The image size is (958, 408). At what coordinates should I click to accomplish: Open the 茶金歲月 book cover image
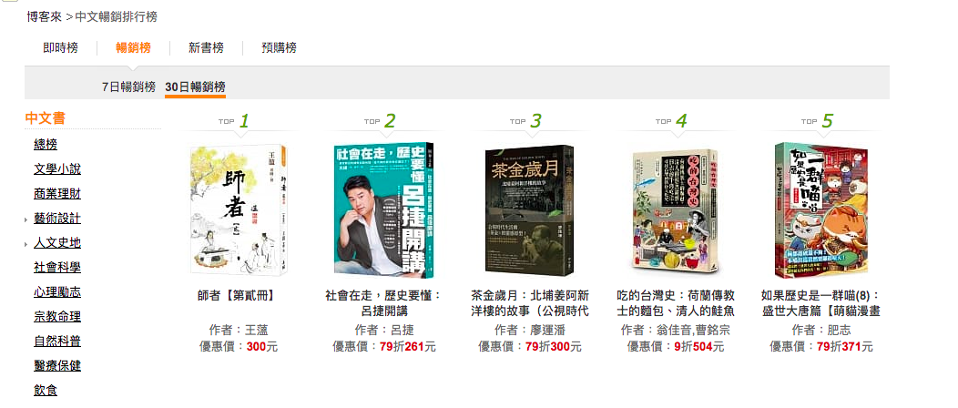point(530,209)
